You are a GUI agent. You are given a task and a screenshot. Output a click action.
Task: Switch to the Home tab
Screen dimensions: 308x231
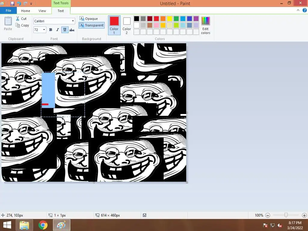point(26,11)
